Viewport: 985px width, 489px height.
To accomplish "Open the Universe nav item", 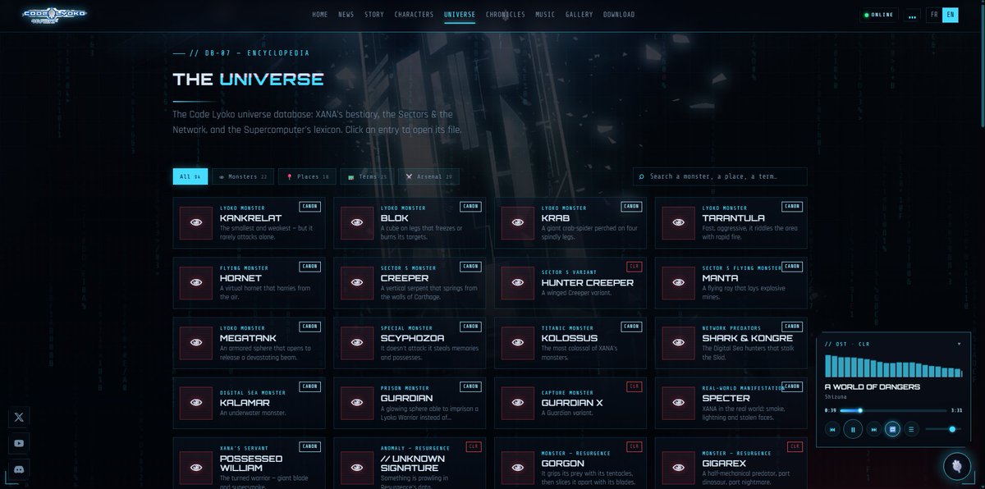I will click(x=460, y=15).
